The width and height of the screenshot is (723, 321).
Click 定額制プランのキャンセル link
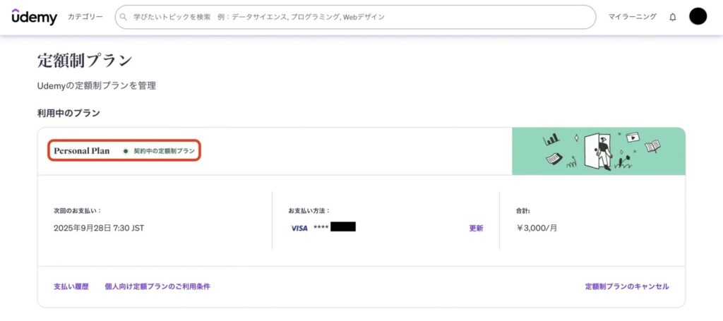[626, 286]
